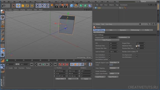The image size is (160, 90).
Task: Check Render LOD in Editor checkbox
Action: (x=137, y=51)
